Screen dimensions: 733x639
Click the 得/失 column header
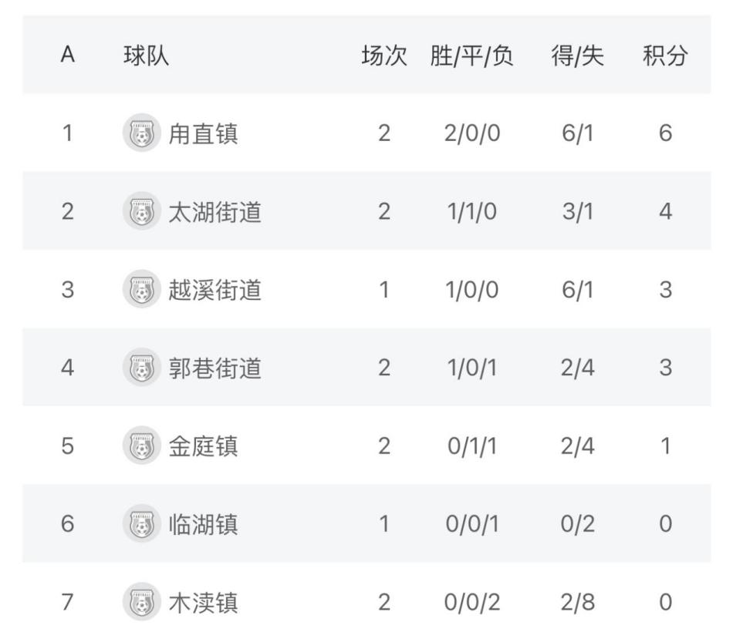coord(577,56)
